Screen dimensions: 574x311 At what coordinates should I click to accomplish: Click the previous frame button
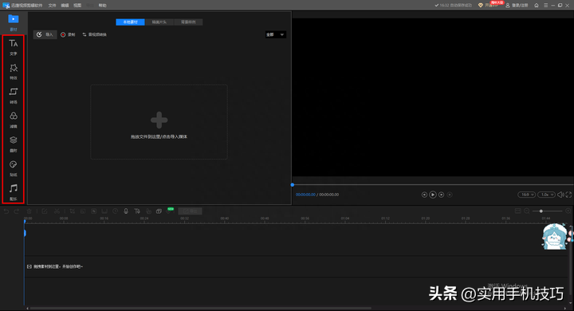pyautogui.click(x=424, y=195)
